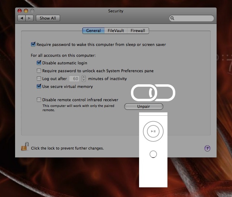Open help via the question mark button
232x197 pixels.
[207, 148]
